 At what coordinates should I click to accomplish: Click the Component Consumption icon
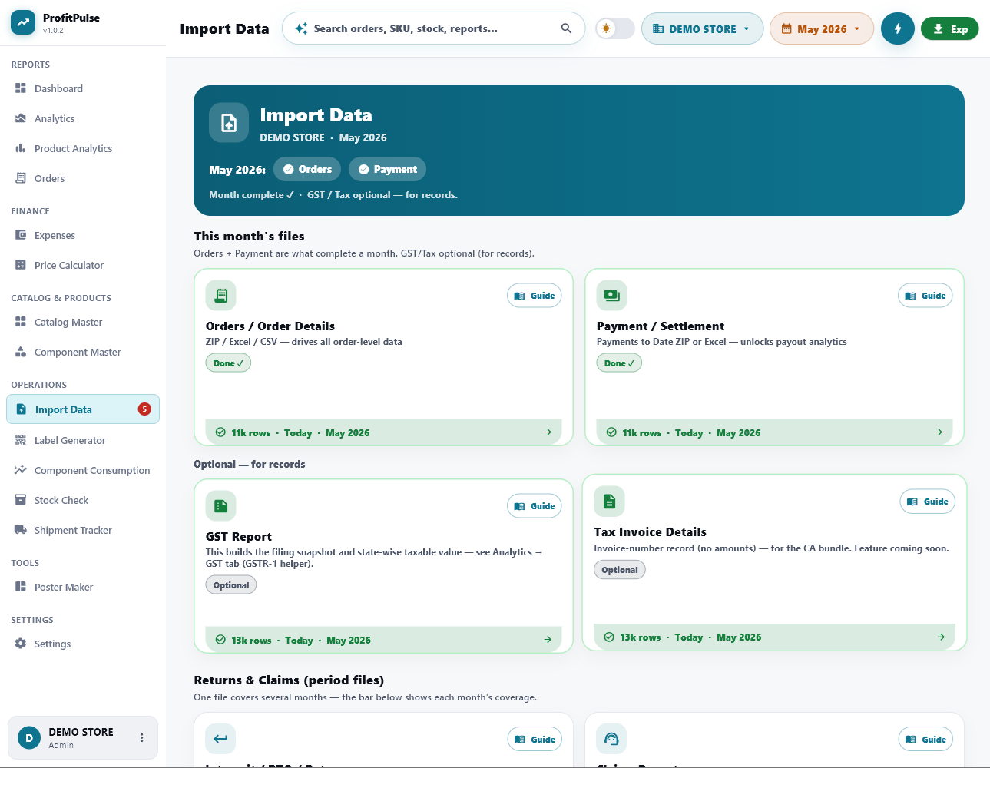[21, 470]
